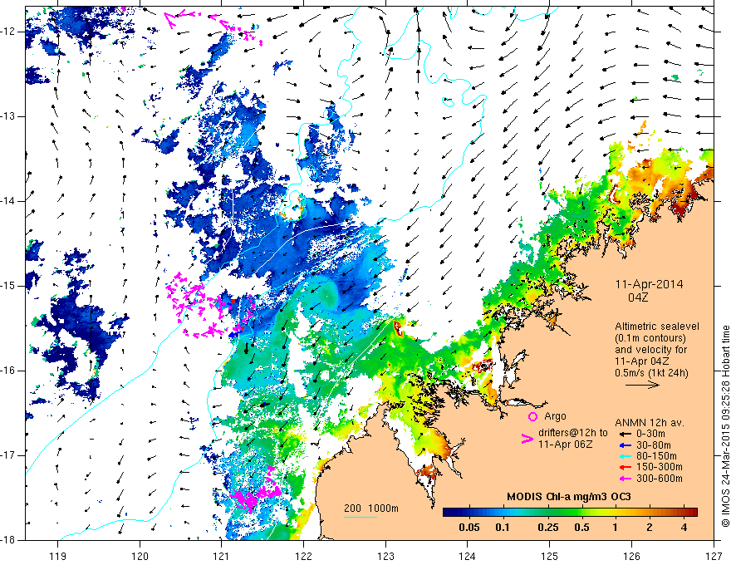Viewport: 731px width, 565px height.
Task: Click the IMOS copyright timestamp text
Action: [725, 427]
